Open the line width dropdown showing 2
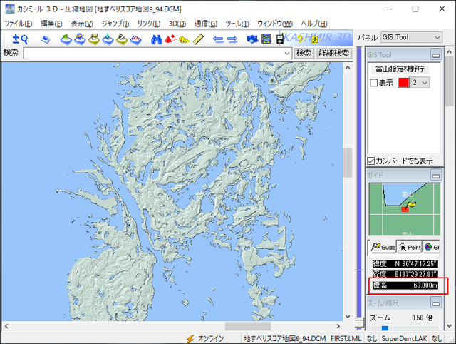This screenshot has height=344, width=456. coord(420,83)
